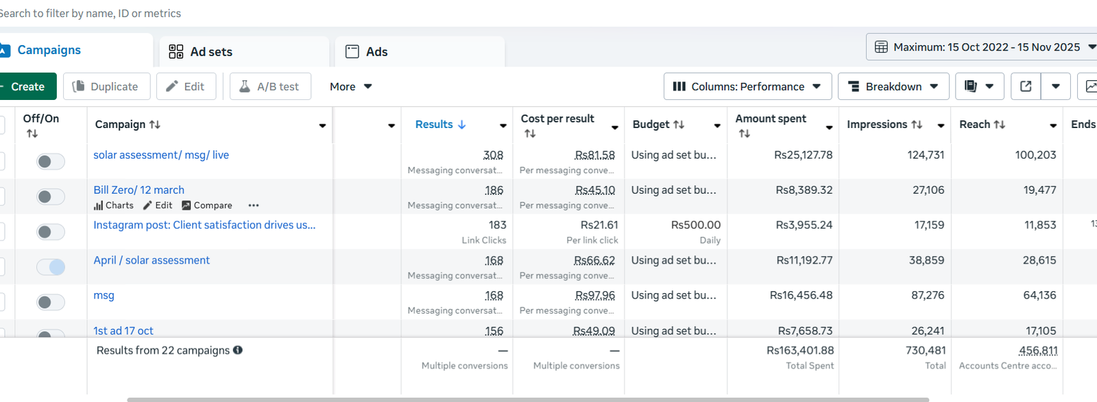Toggle on the solar assessment/ msg/ live campaign
The height and width of the screenshot is (402, 1097).
[51, 162]
